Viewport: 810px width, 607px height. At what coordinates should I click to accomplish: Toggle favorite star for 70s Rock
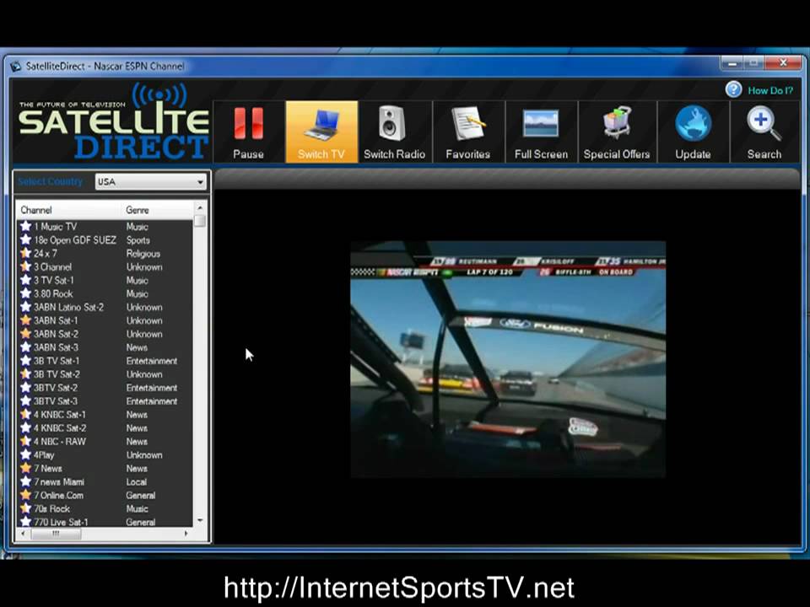coord(25,508)
